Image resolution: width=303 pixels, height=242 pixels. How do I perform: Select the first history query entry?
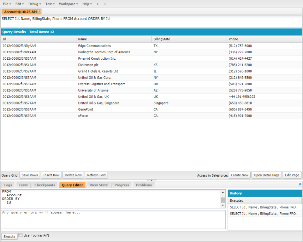click(x=264, y=207)
